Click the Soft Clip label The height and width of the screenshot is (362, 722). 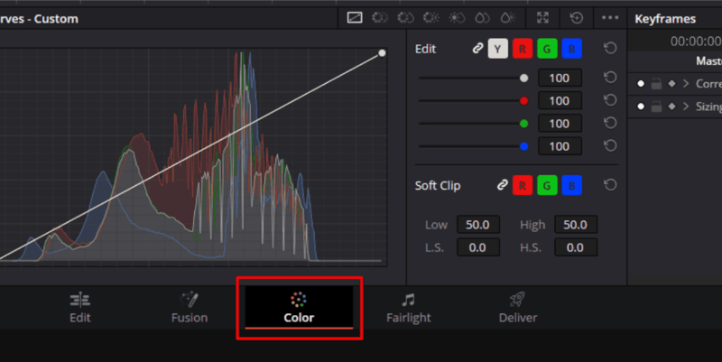(x=438, y=186)
